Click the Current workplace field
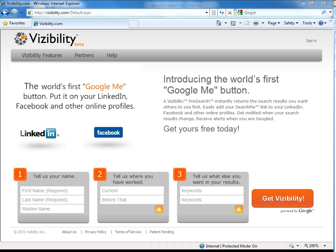The image size is (336, 252). (x=132, y=191)
